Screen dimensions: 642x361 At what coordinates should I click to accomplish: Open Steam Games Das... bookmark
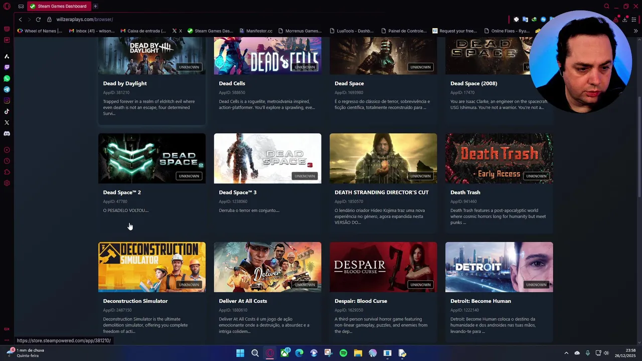pos(210,31)
